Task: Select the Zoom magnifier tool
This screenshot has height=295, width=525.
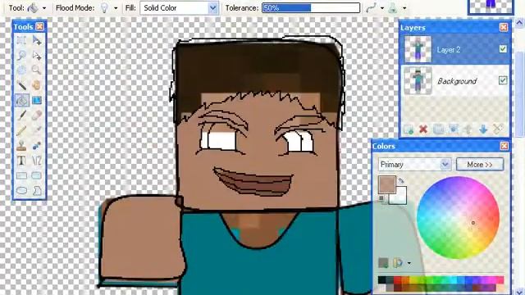Action: 37,70
